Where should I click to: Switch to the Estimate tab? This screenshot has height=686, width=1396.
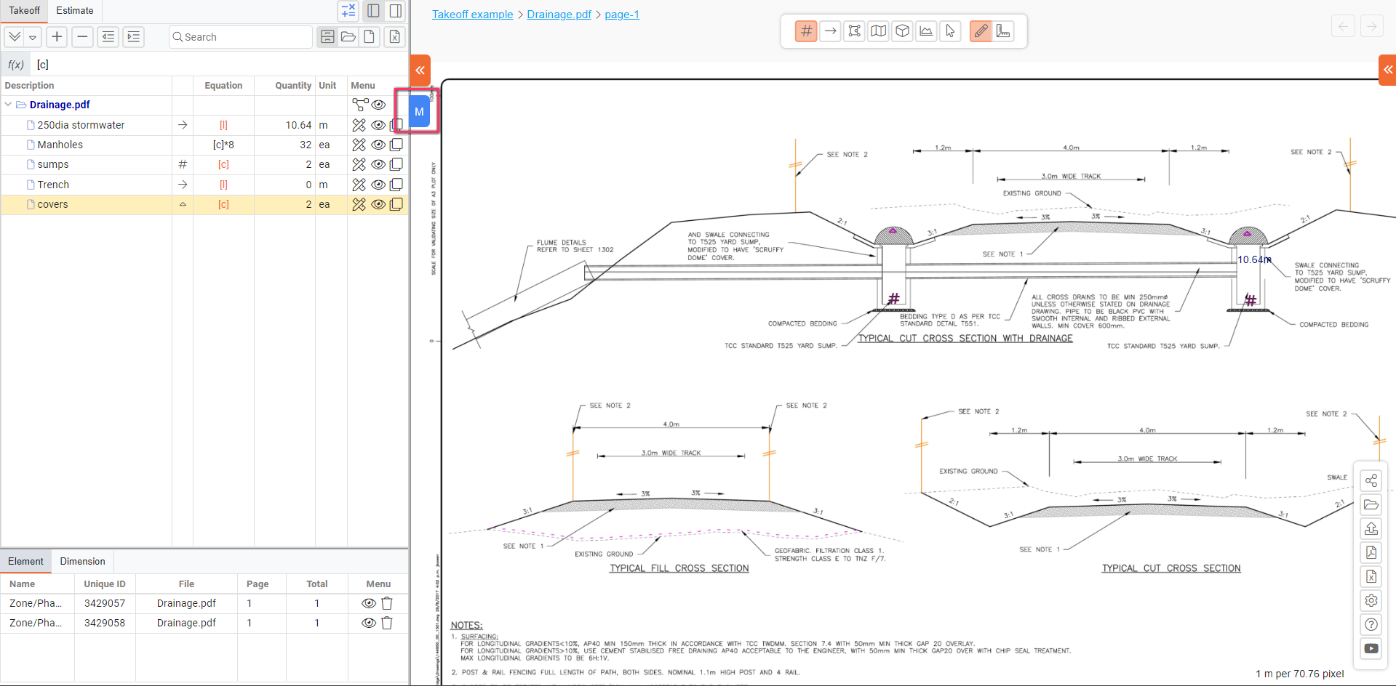75,11
